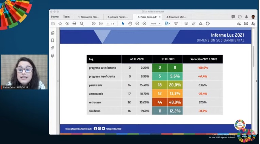Expand the fit page options dropdown arrow
The height and width of the screenshot is (144, 260).
click(170, 24)
